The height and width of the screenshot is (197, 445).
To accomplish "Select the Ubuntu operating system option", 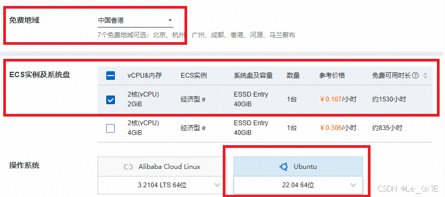I will 298,167.
